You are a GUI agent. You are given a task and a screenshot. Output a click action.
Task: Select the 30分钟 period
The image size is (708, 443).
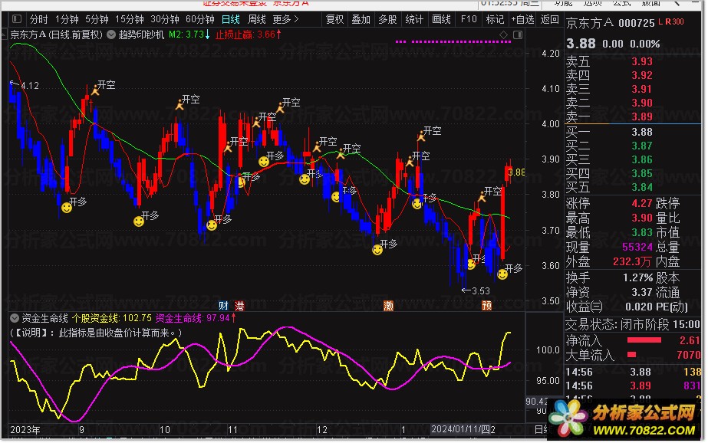tap(165, 19)
